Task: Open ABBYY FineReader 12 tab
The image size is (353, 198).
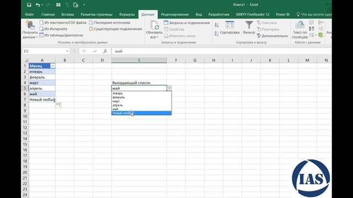Action: tap(253, 14)
